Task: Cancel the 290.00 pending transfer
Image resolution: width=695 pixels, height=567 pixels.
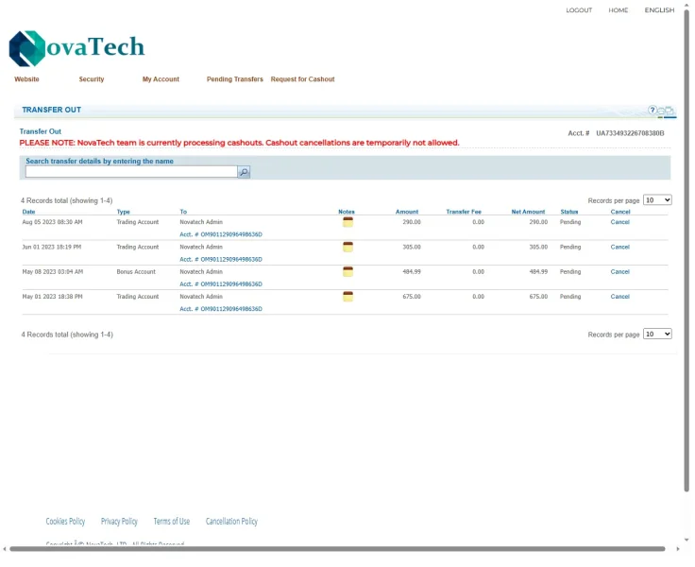Action: [619, 222]
